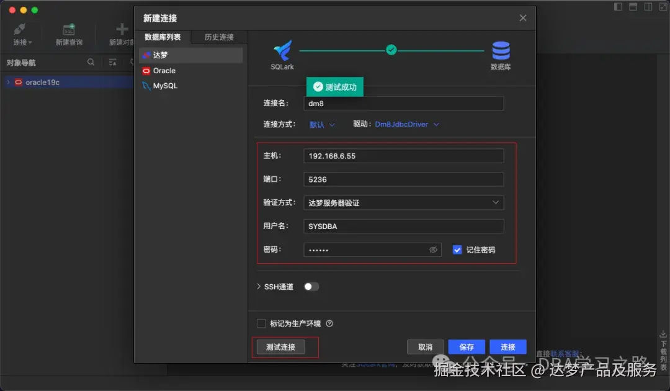Open the help icon beside 标记为生产环境

(329, 323)
